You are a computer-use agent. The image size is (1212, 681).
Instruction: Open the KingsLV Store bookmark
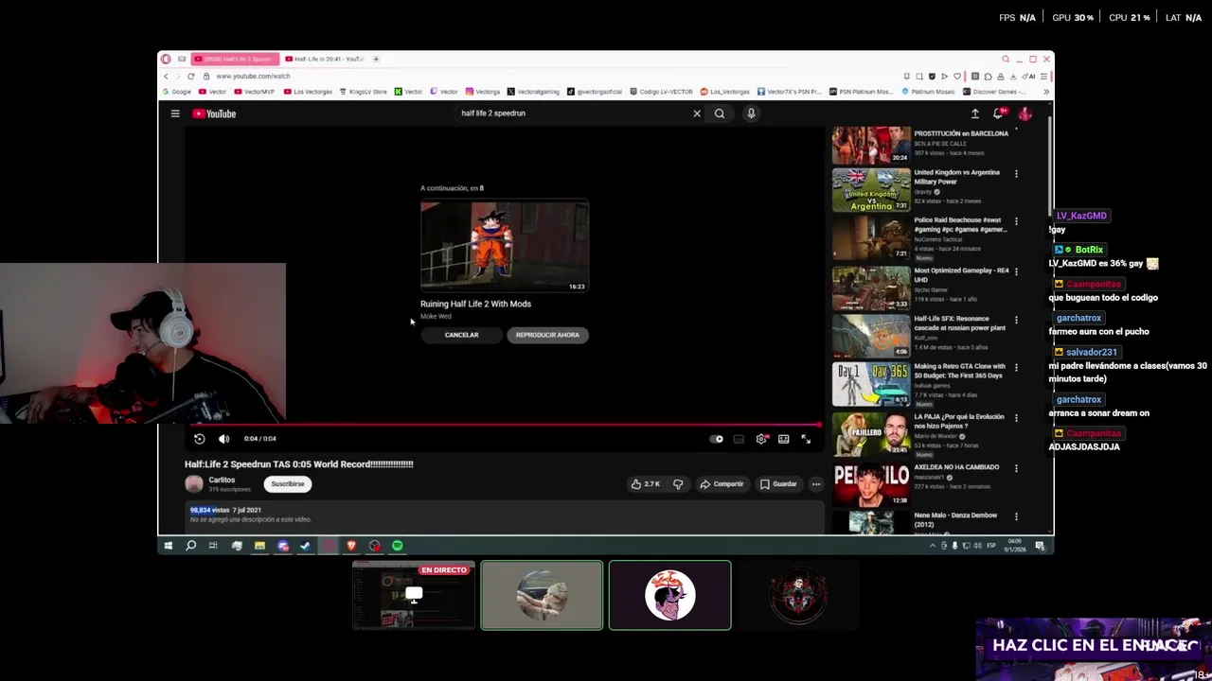(364, 92)
